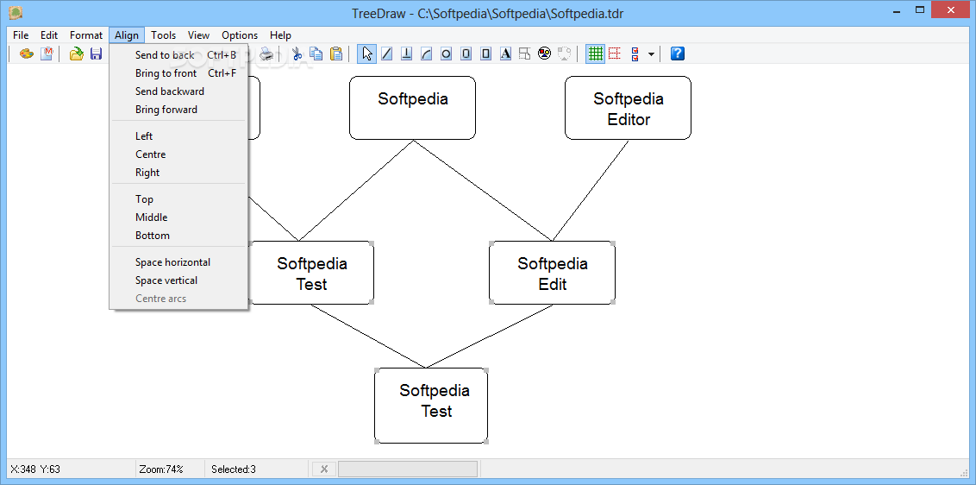Open the Format menu
This screenshot has height=485, width=976.
pos(86,35)
